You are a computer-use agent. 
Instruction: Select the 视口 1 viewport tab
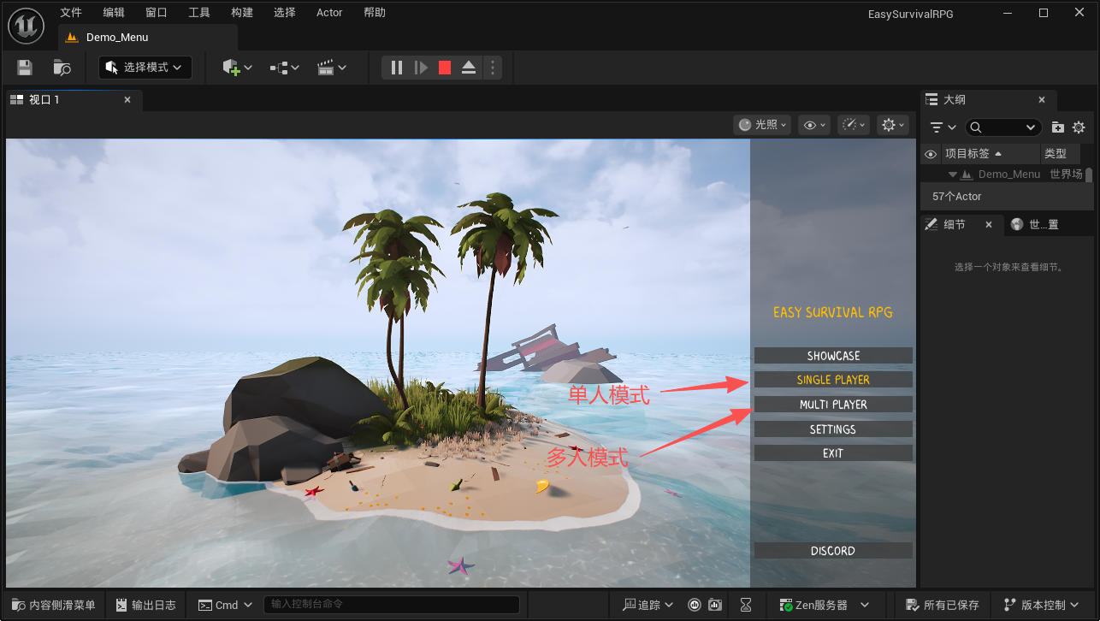(73, 100)
